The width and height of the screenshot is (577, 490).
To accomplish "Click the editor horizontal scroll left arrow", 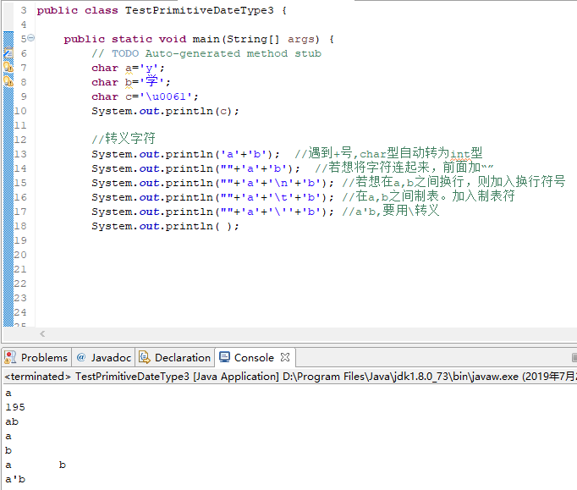I will [x=42, y=334].
